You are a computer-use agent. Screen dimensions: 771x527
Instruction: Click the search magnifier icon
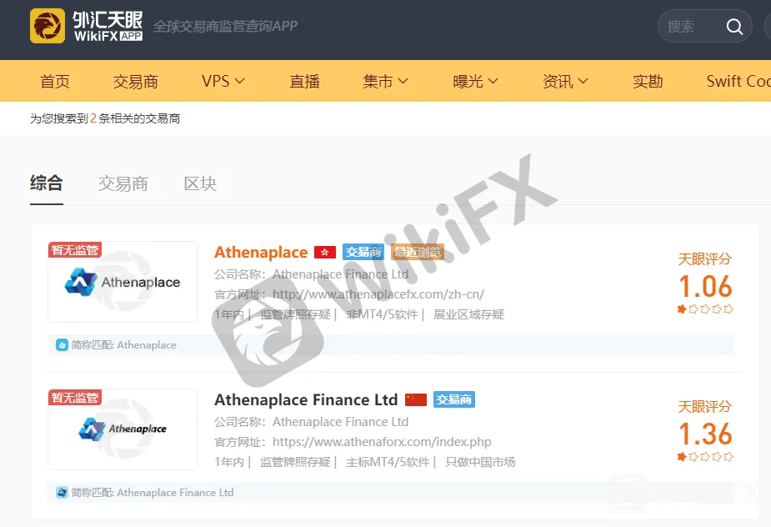(x=734, y=26)
